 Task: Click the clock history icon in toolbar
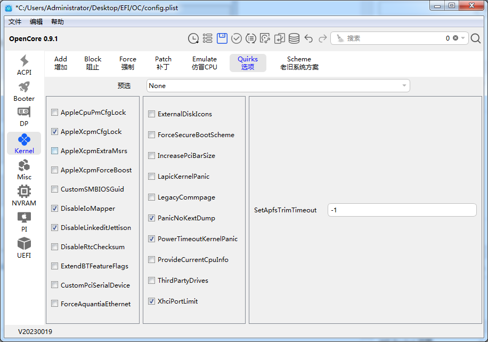193,38
